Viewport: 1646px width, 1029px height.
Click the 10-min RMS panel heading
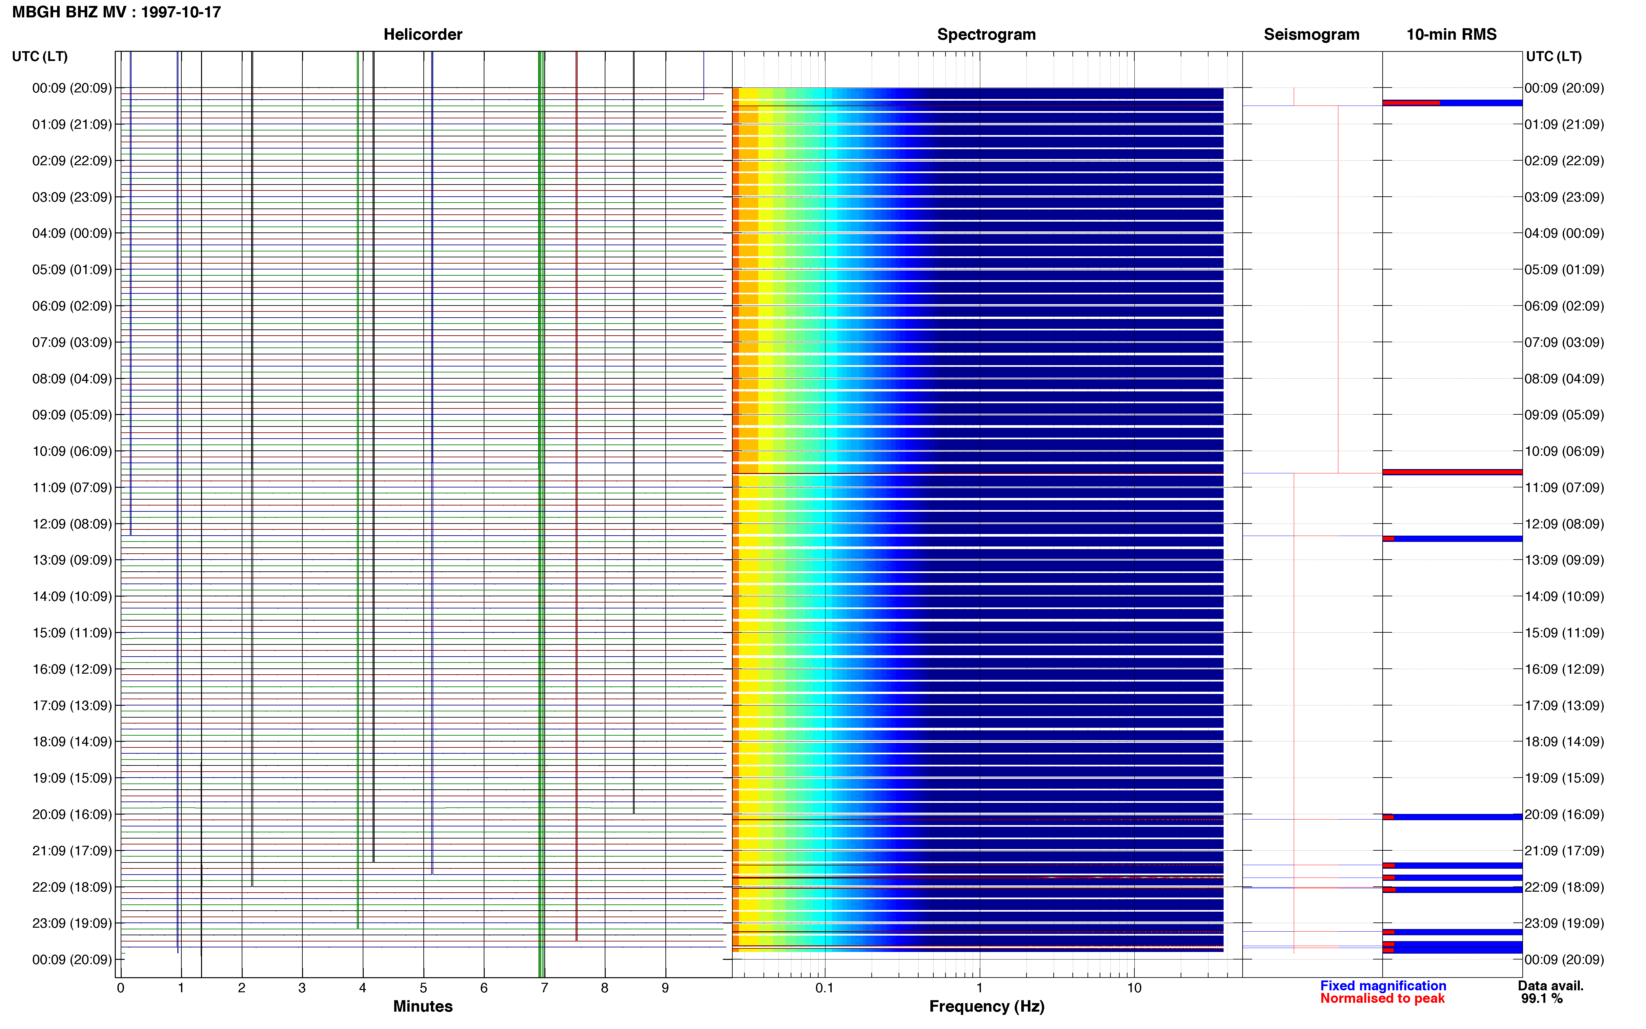pyautogui.click(x=1451, y=35)
